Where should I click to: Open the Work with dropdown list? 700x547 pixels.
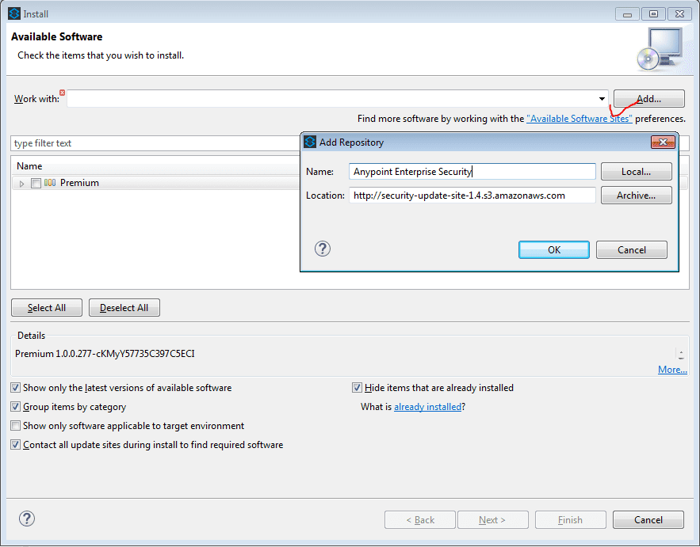[x=601, y=98]
